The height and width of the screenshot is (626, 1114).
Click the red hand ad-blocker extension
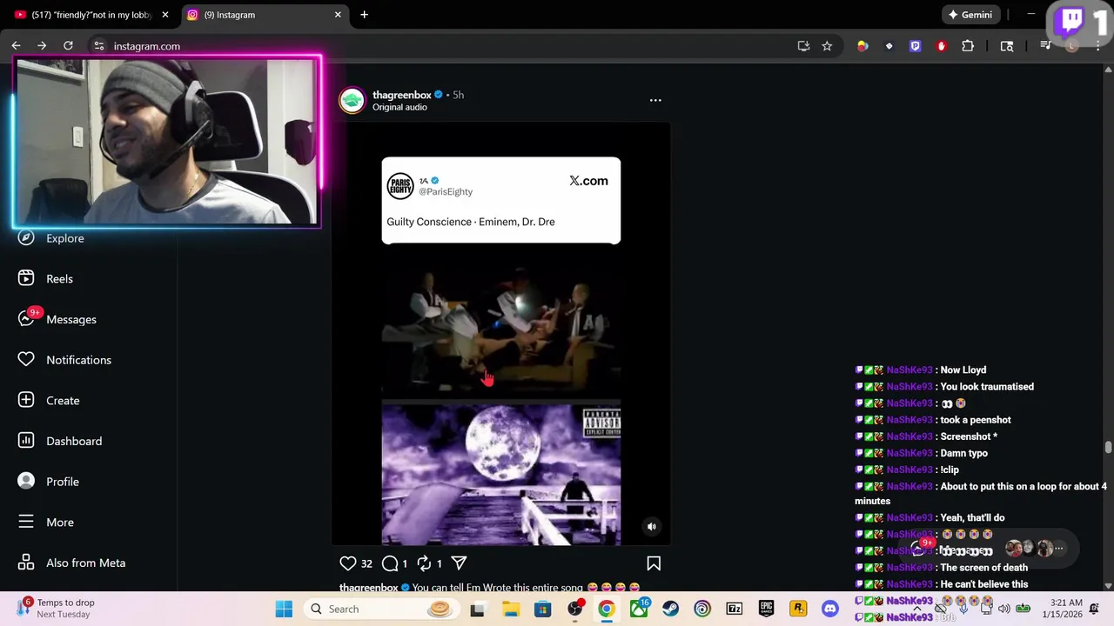tap(941, 46)
